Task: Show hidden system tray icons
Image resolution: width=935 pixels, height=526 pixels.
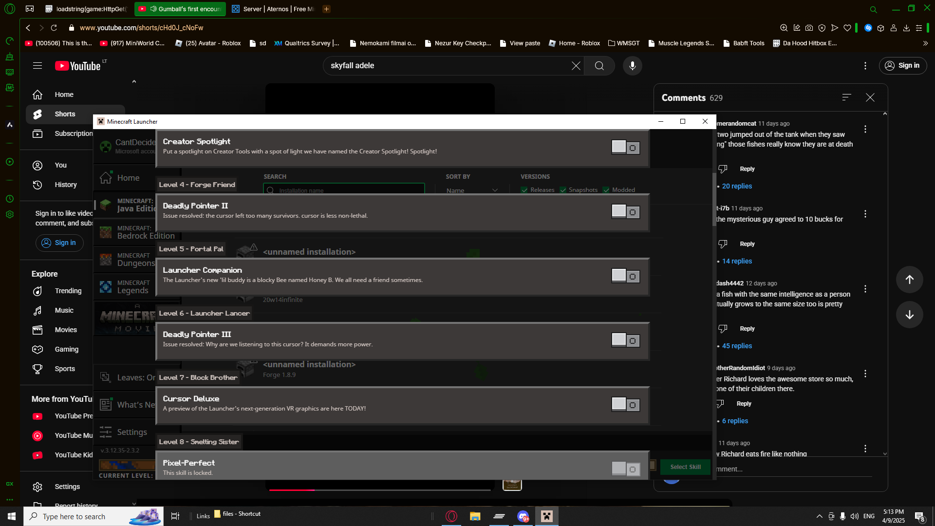Action: [820, 516]
